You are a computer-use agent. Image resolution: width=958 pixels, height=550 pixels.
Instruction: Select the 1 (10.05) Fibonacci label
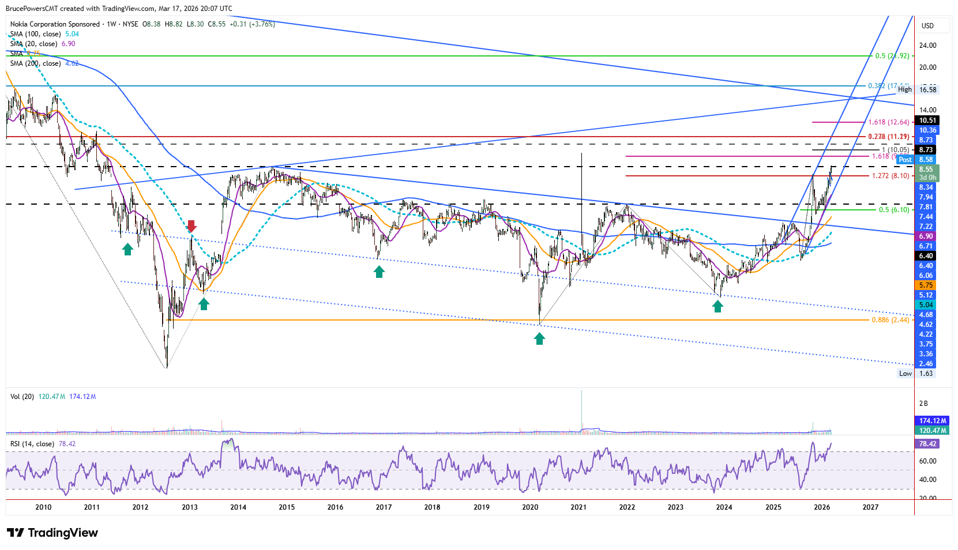[x=896, y=150]
